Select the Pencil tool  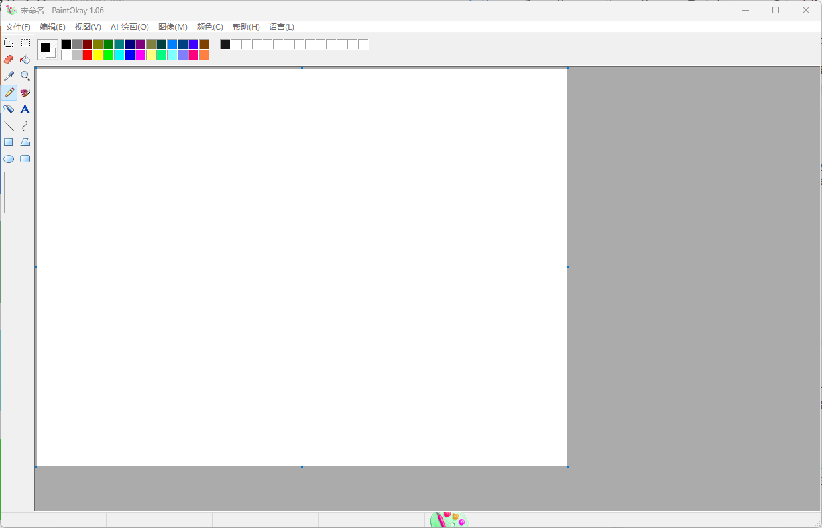click(x=9, y=93)
